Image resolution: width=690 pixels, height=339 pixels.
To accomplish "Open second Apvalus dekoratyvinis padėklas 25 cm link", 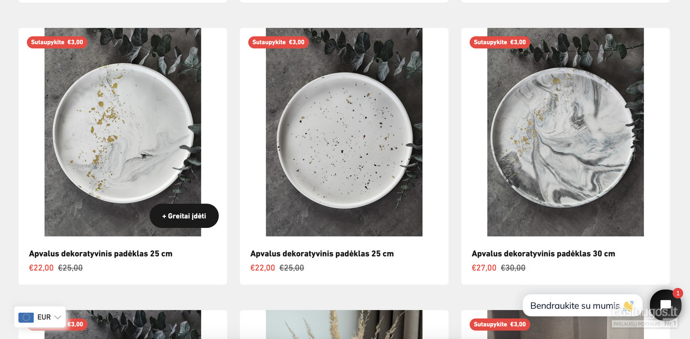I will click(x=322, y=254).
